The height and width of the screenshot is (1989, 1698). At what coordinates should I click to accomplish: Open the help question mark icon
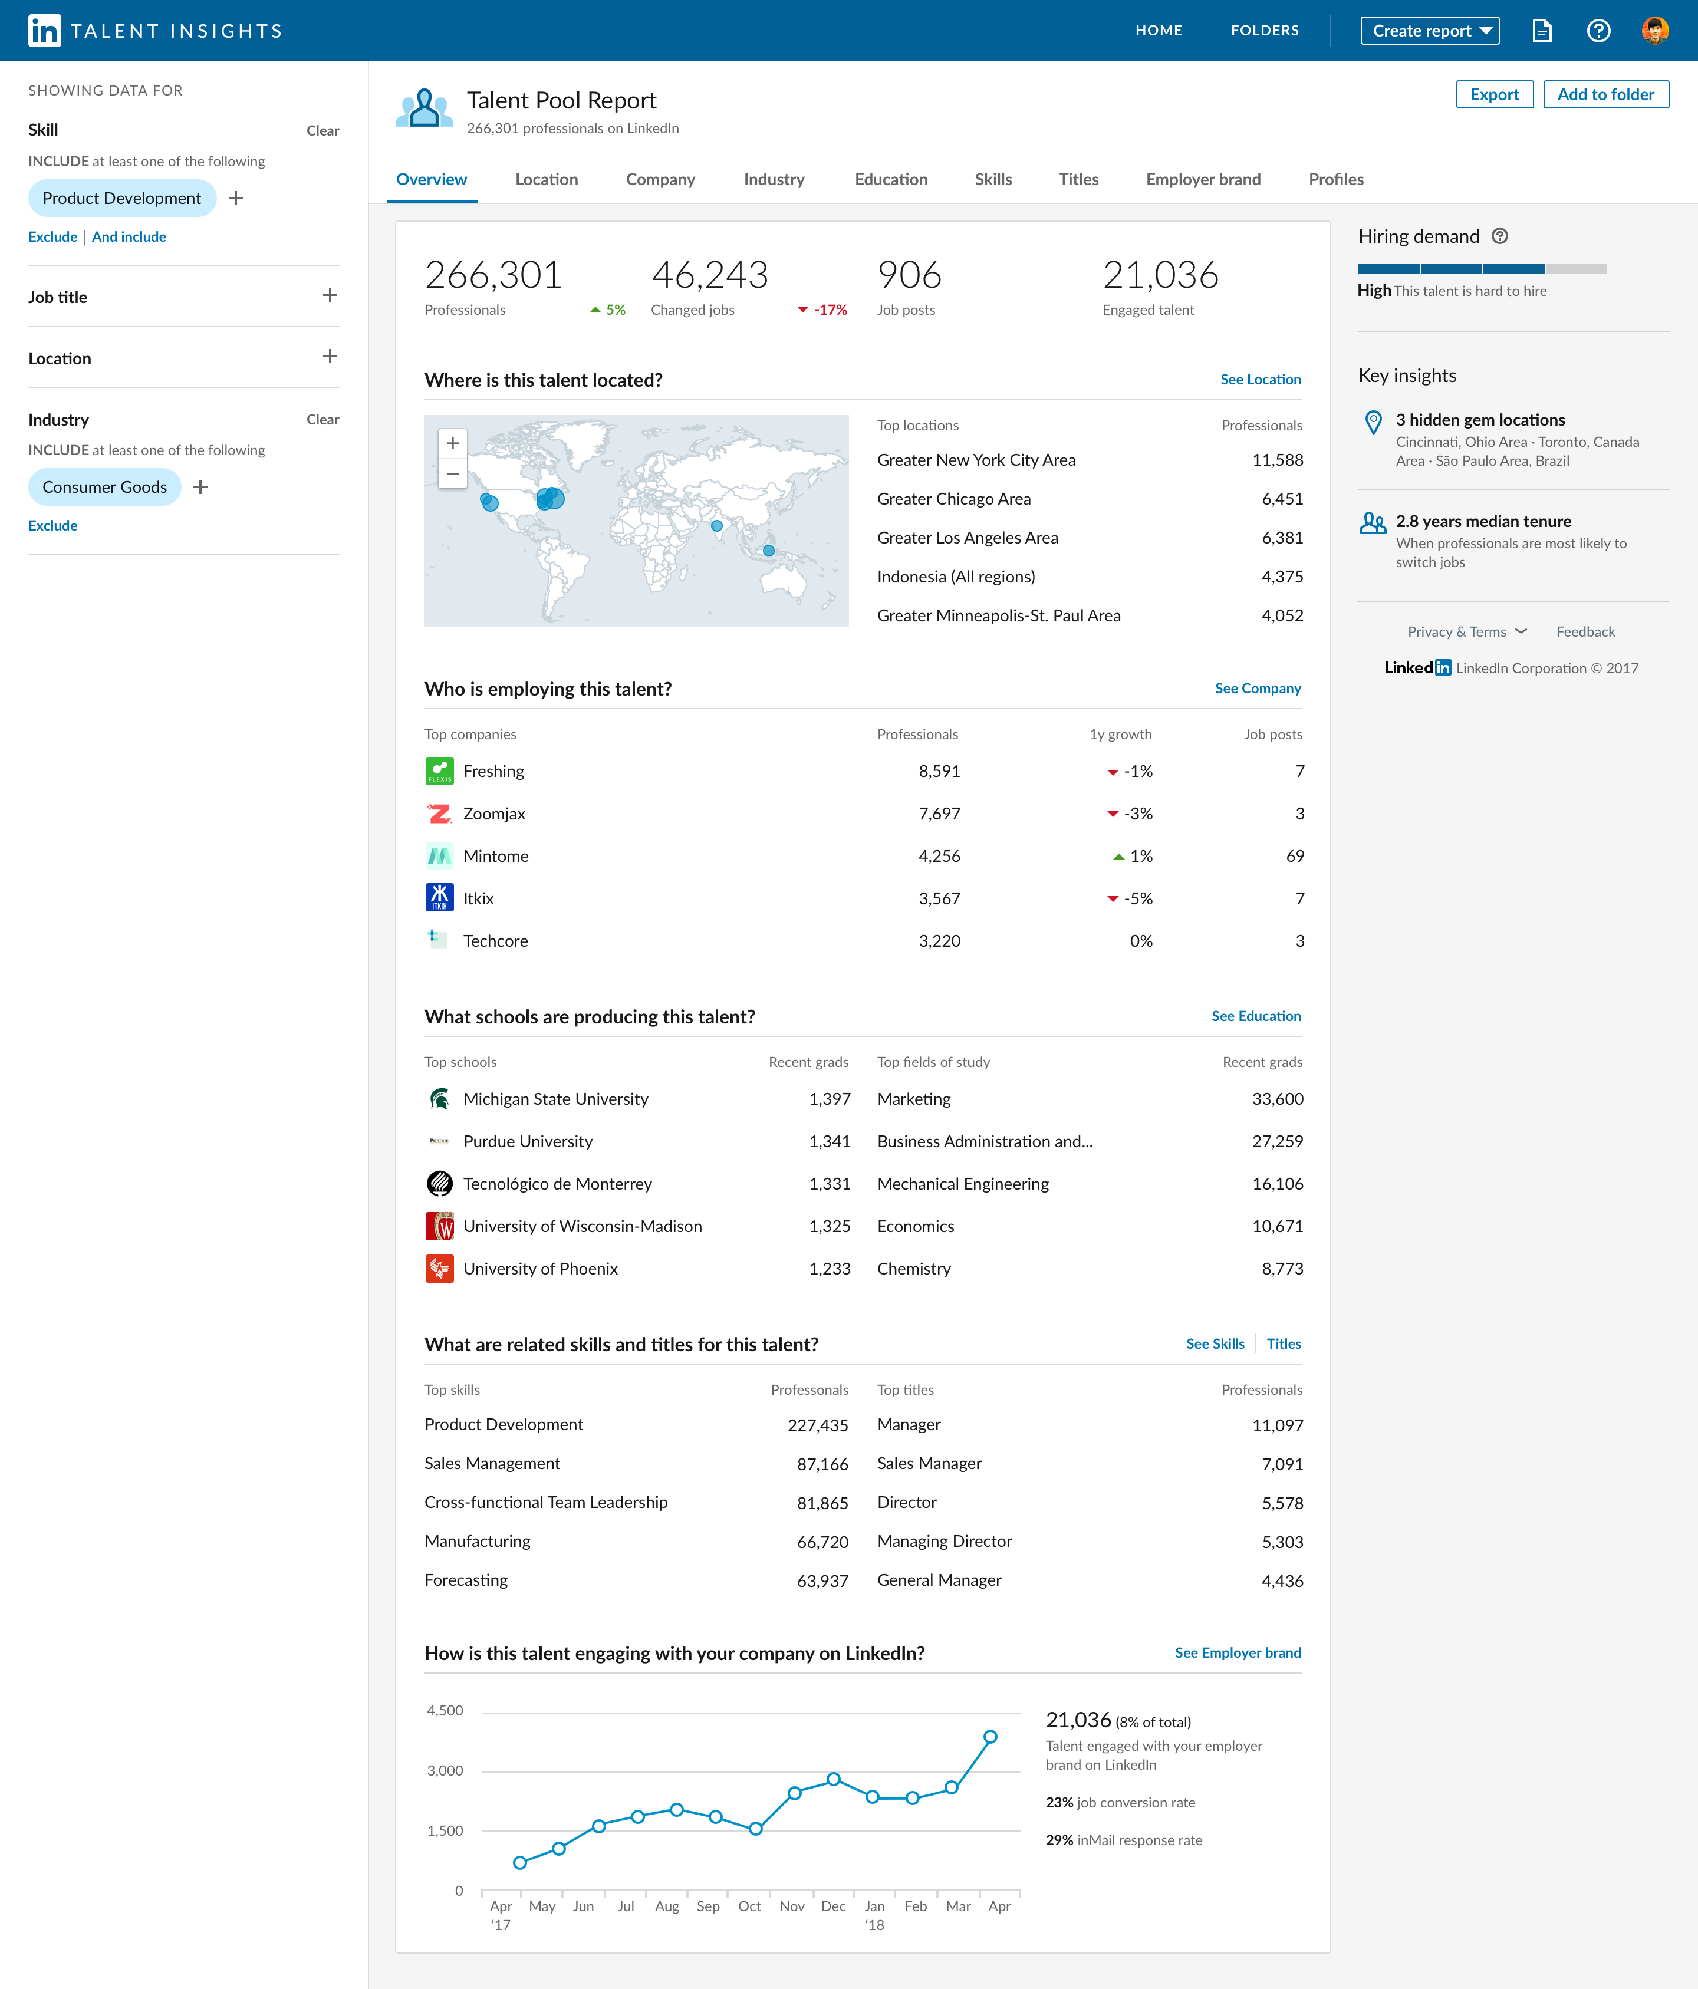[1598, 31]
